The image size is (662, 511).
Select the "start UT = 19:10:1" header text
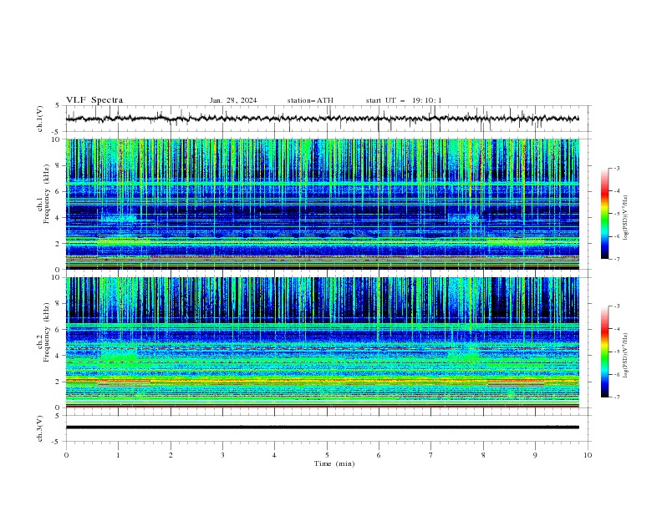pos(404,100)
